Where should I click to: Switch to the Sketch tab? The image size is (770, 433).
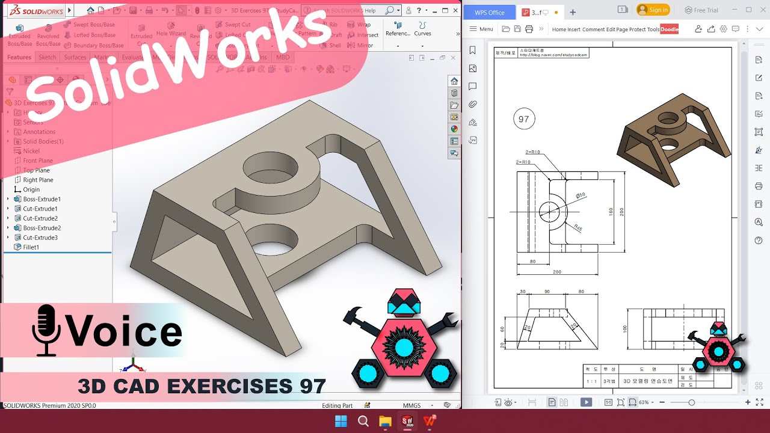click(x=48, y=57)
